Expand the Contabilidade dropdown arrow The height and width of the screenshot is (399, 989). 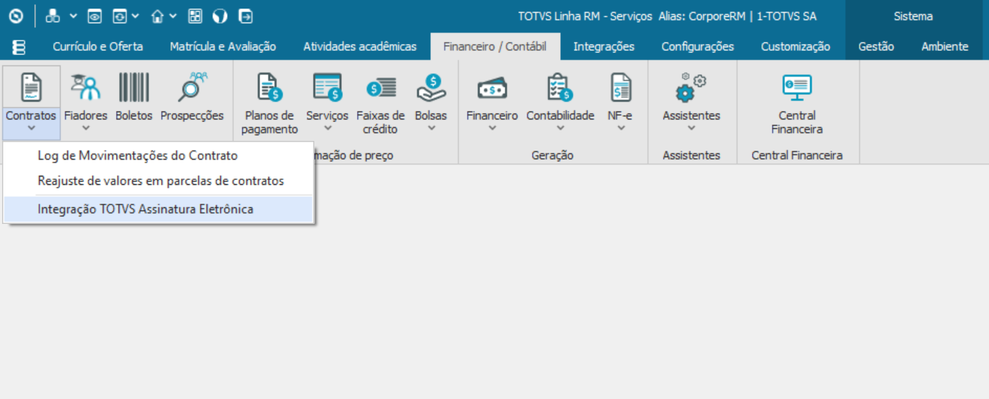coord(560,128)
